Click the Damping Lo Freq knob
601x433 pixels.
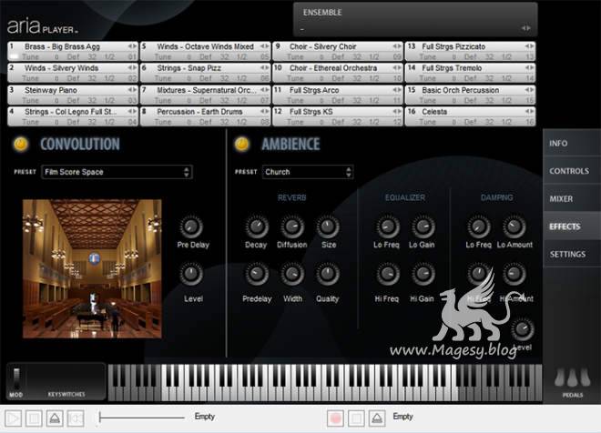pos(478,227)
